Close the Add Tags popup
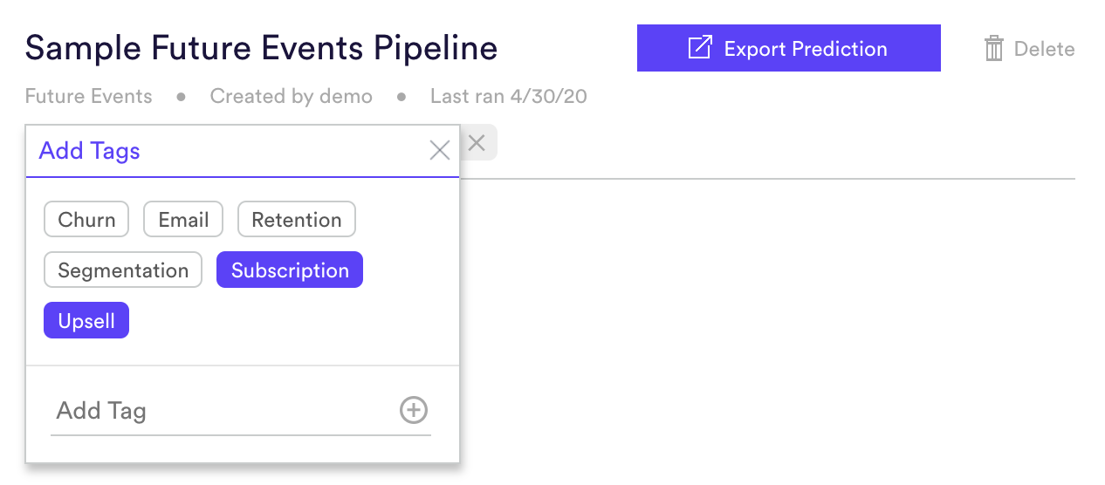Screen dimensions: 1105x485 click(440, 151)
